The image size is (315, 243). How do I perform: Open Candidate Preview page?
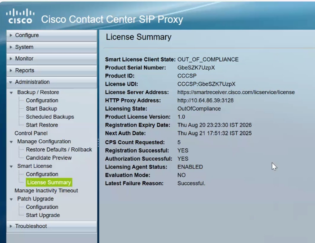click(x=49, y=158)
